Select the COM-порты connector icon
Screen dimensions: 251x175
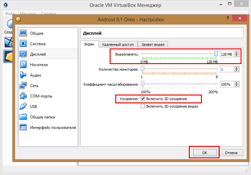click(x=23, y=96)
